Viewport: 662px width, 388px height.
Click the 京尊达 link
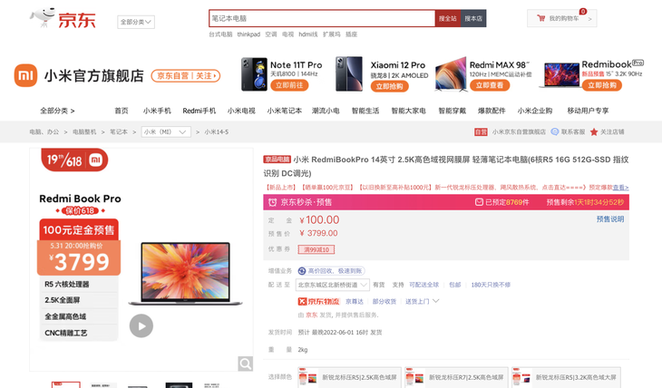355,302
